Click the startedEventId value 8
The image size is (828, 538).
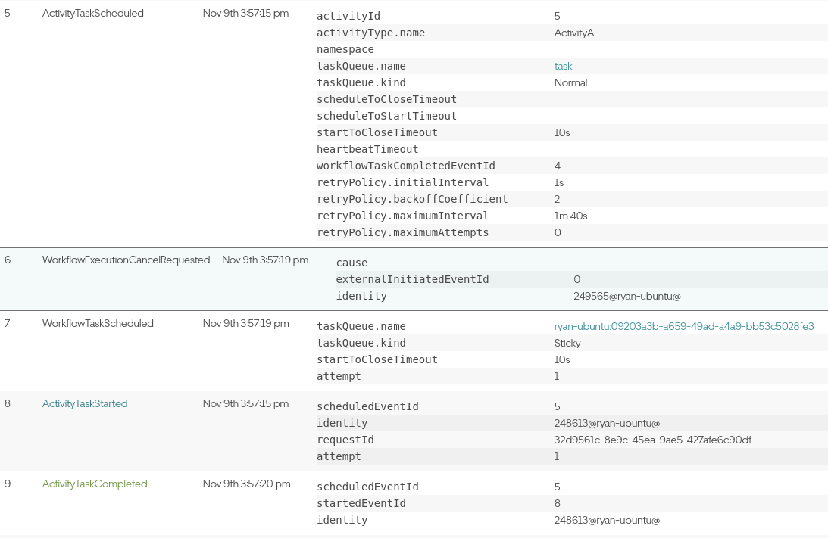click(x=557, y=504)
